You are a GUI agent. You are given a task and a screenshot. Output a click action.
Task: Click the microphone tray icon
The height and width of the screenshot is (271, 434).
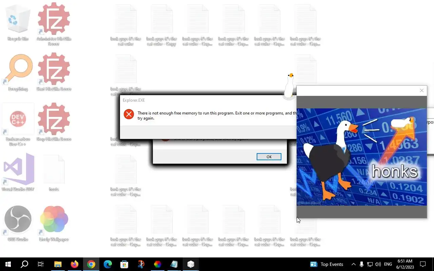[362, 264]
